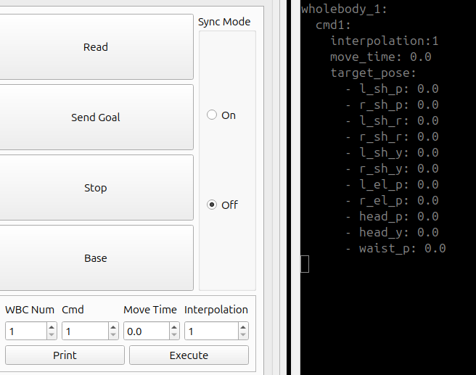Lower Move Time using its down arrow

(x=174, y=335)
